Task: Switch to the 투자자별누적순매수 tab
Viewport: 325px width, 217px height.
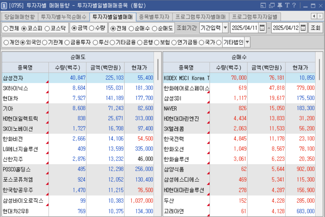Action: coord(64,17)
